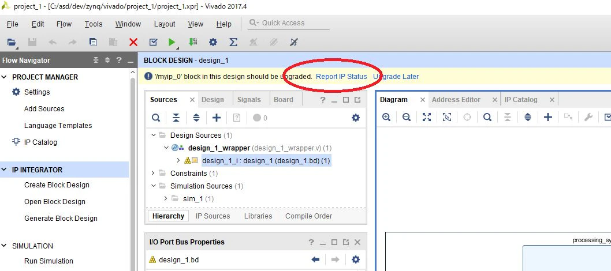Click the Upgrade Later link

pos(396,77)
